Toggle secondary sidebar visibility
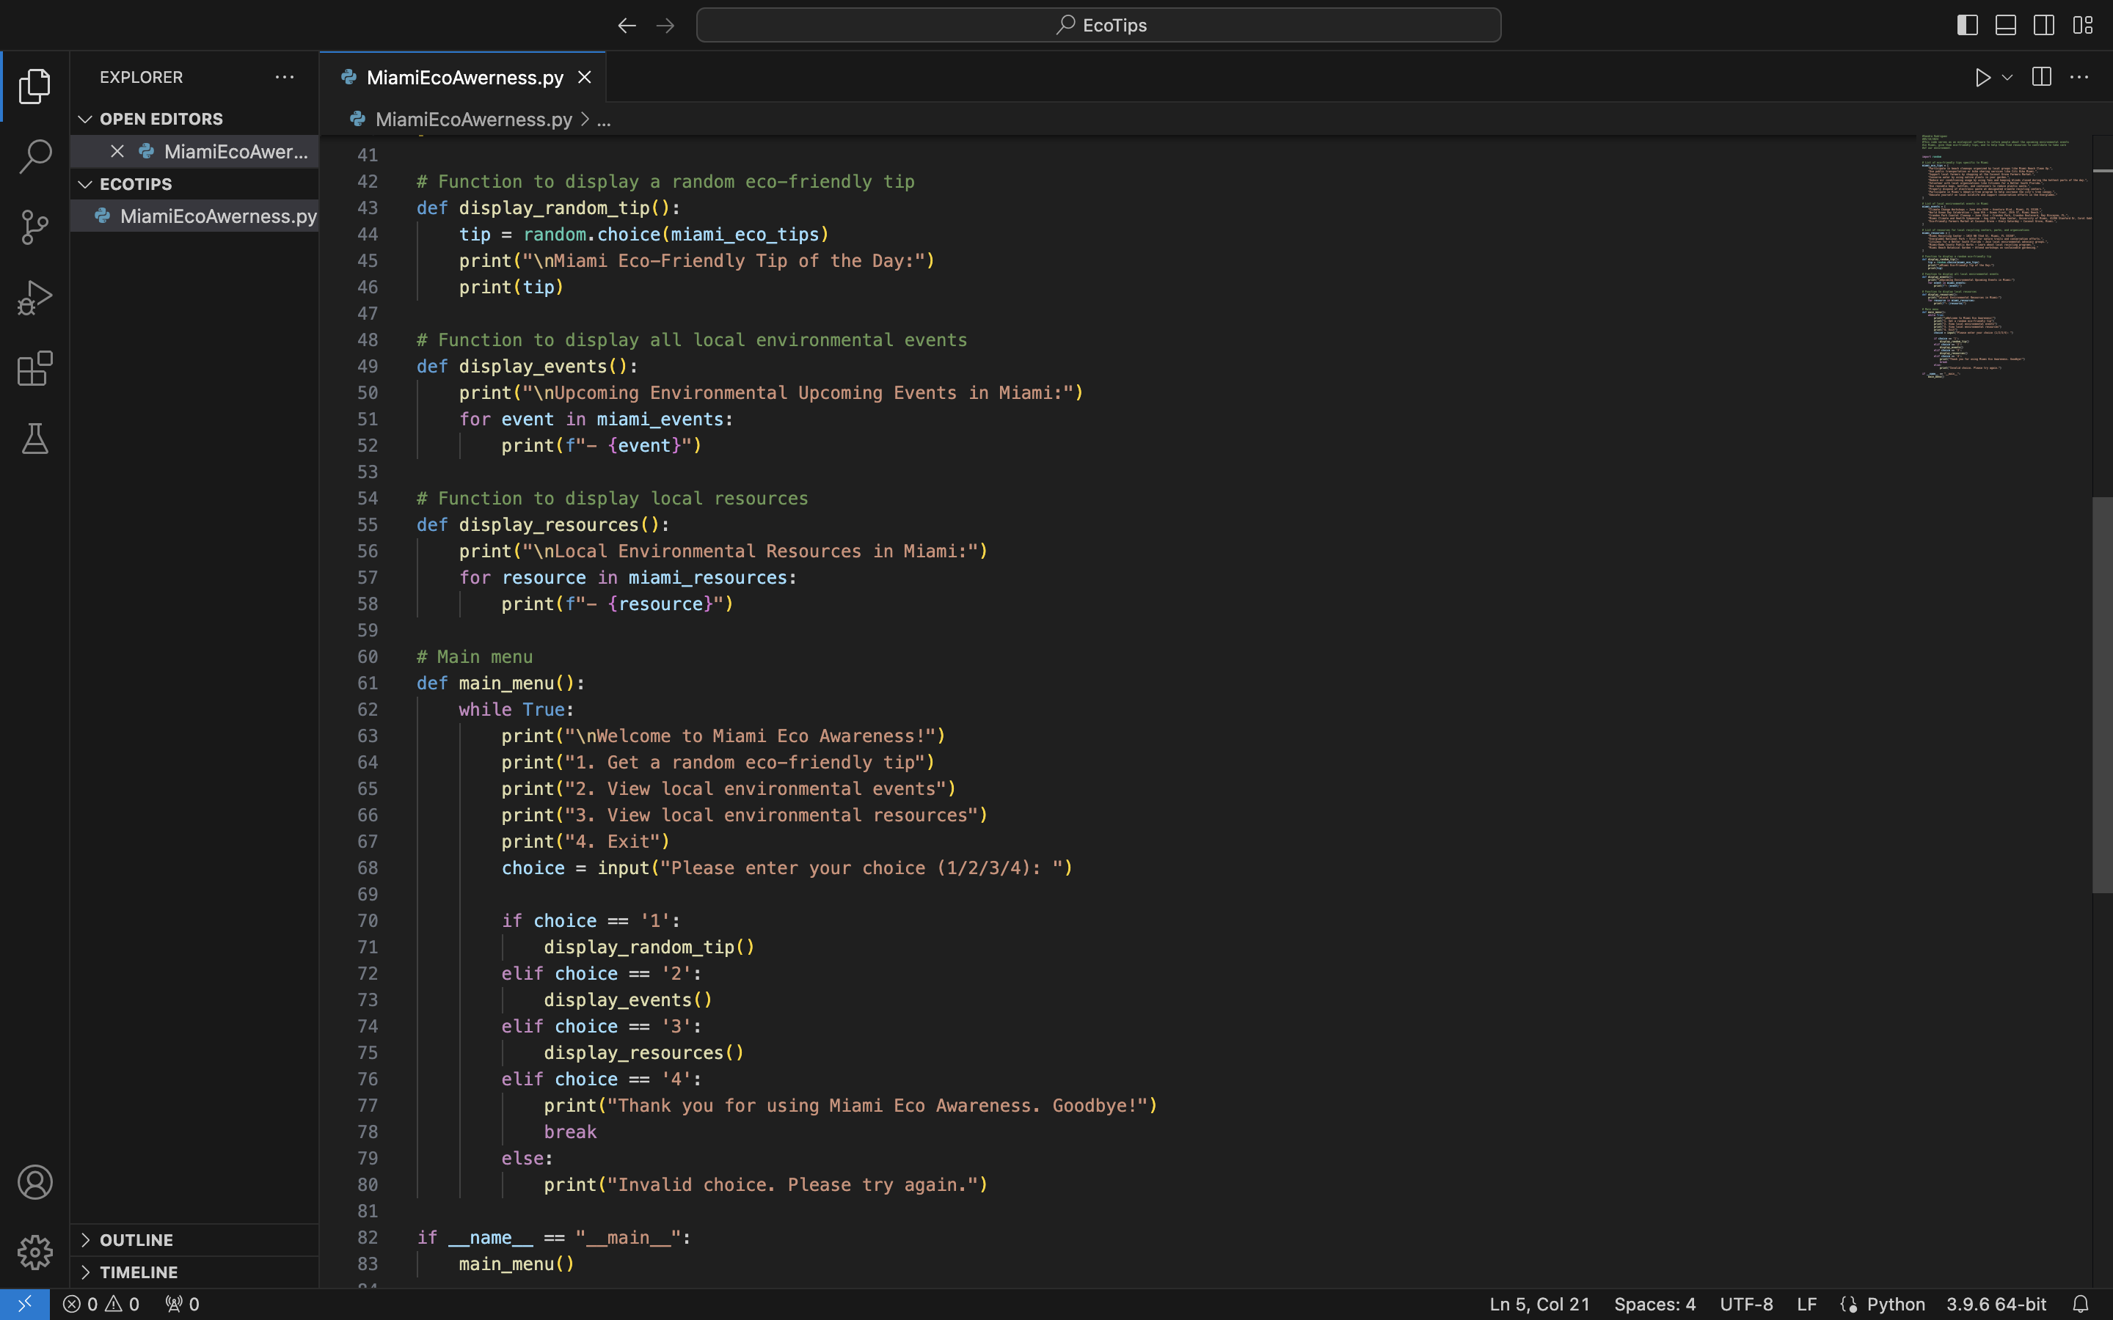The image size is (2113, 1320). (x=2044, y=26)
